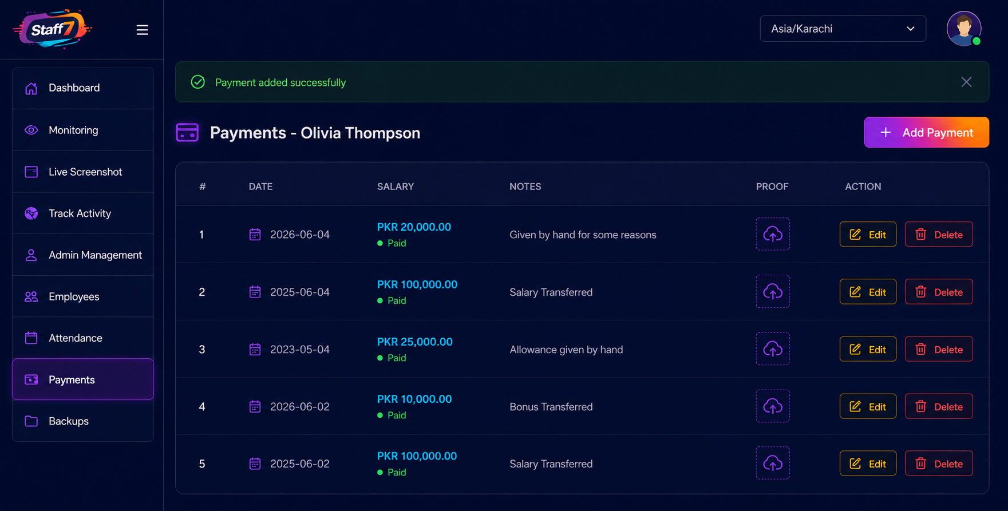This screenshot has width=1008, height=511.
Task: Open Track Activity in the sidebar
Action: (83, 213)
